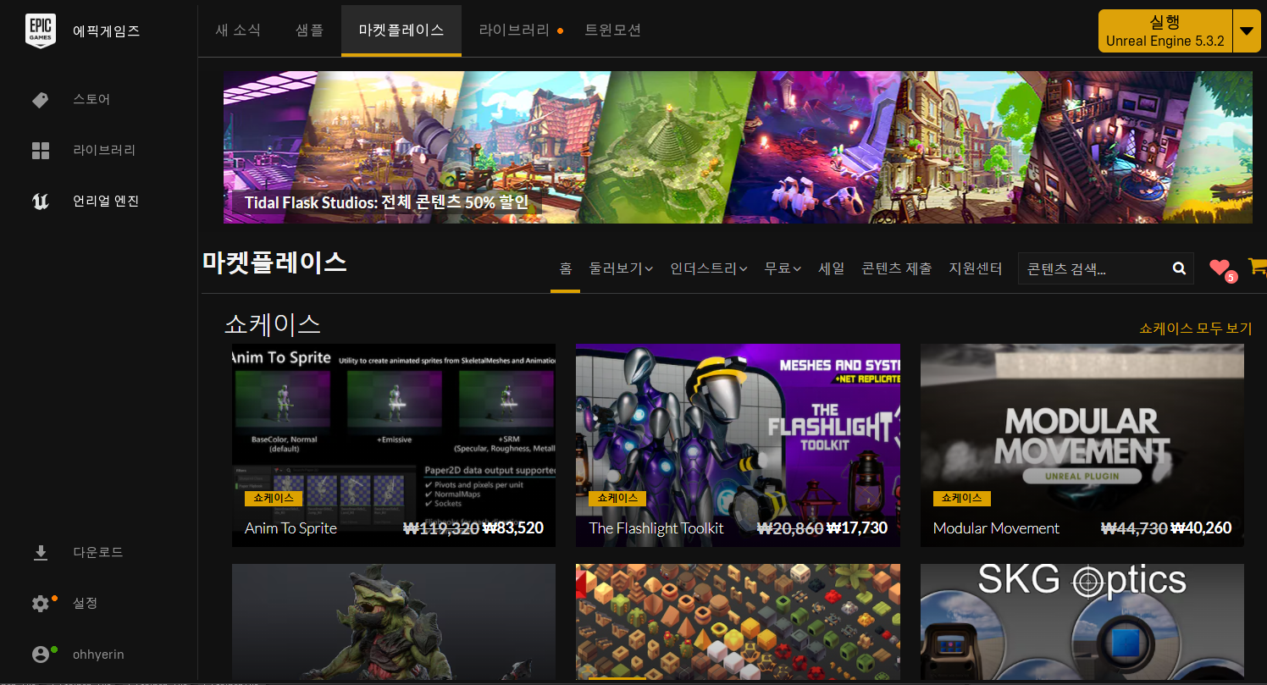Expand the 둘러보기 dropdown menu
This screenshot has height=685, width=1267.
point(622,268)
